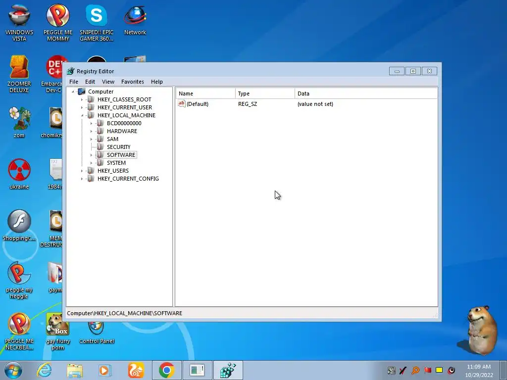The height and width of the screenshot is (380, 507).
Task: Click the Name column header
Action: click(x=205, y=94)
